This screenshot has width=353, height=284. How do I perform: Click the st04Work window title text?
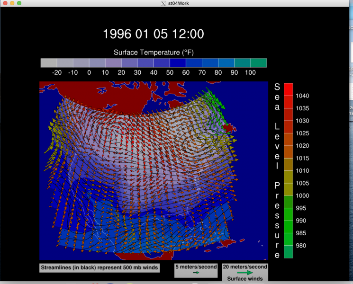tap(179, 3)
